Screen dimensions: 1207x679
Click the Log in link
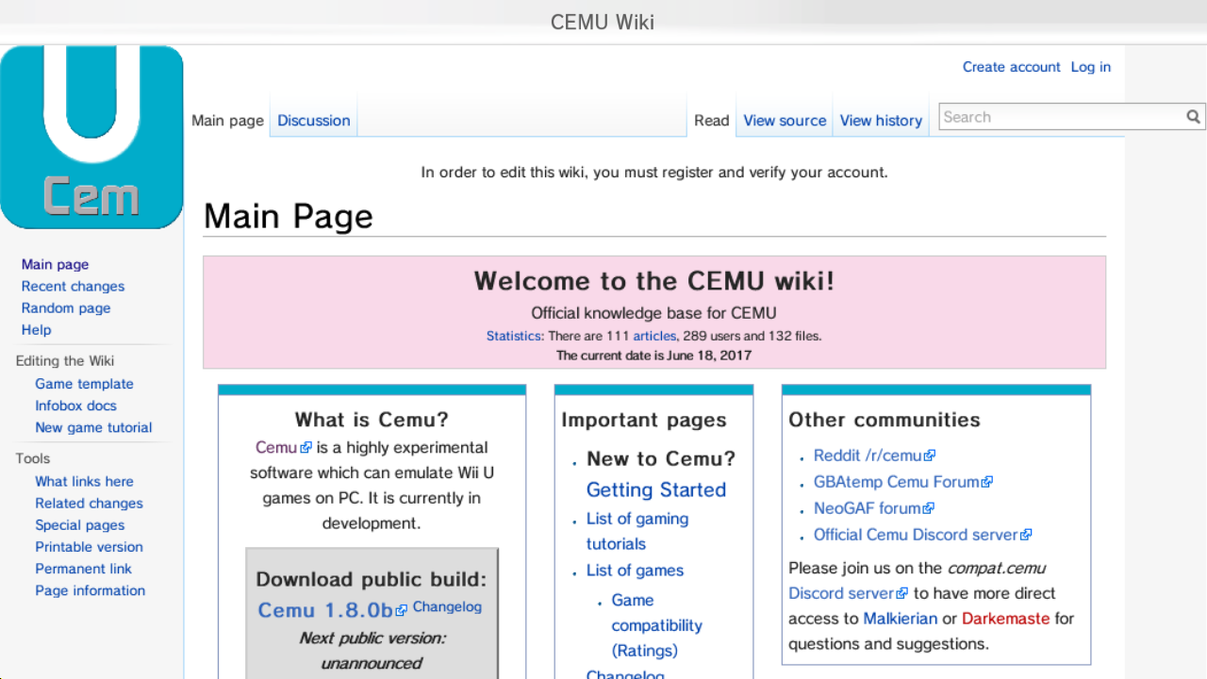point(1090,67)
